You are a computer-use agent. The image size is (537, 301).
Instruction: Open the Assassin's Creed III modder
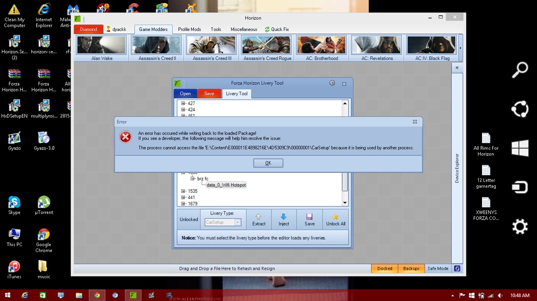coord(212,48)
